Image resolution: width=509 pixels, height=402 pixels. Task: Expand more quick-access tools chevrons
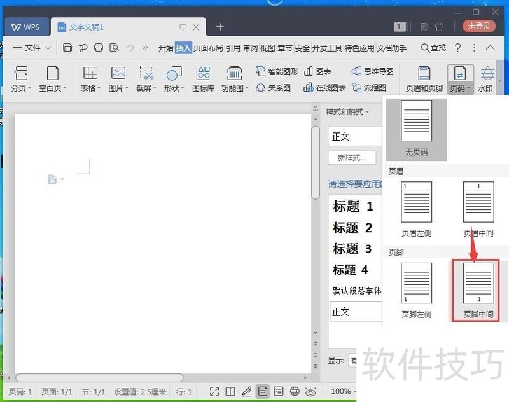[145, 48]
